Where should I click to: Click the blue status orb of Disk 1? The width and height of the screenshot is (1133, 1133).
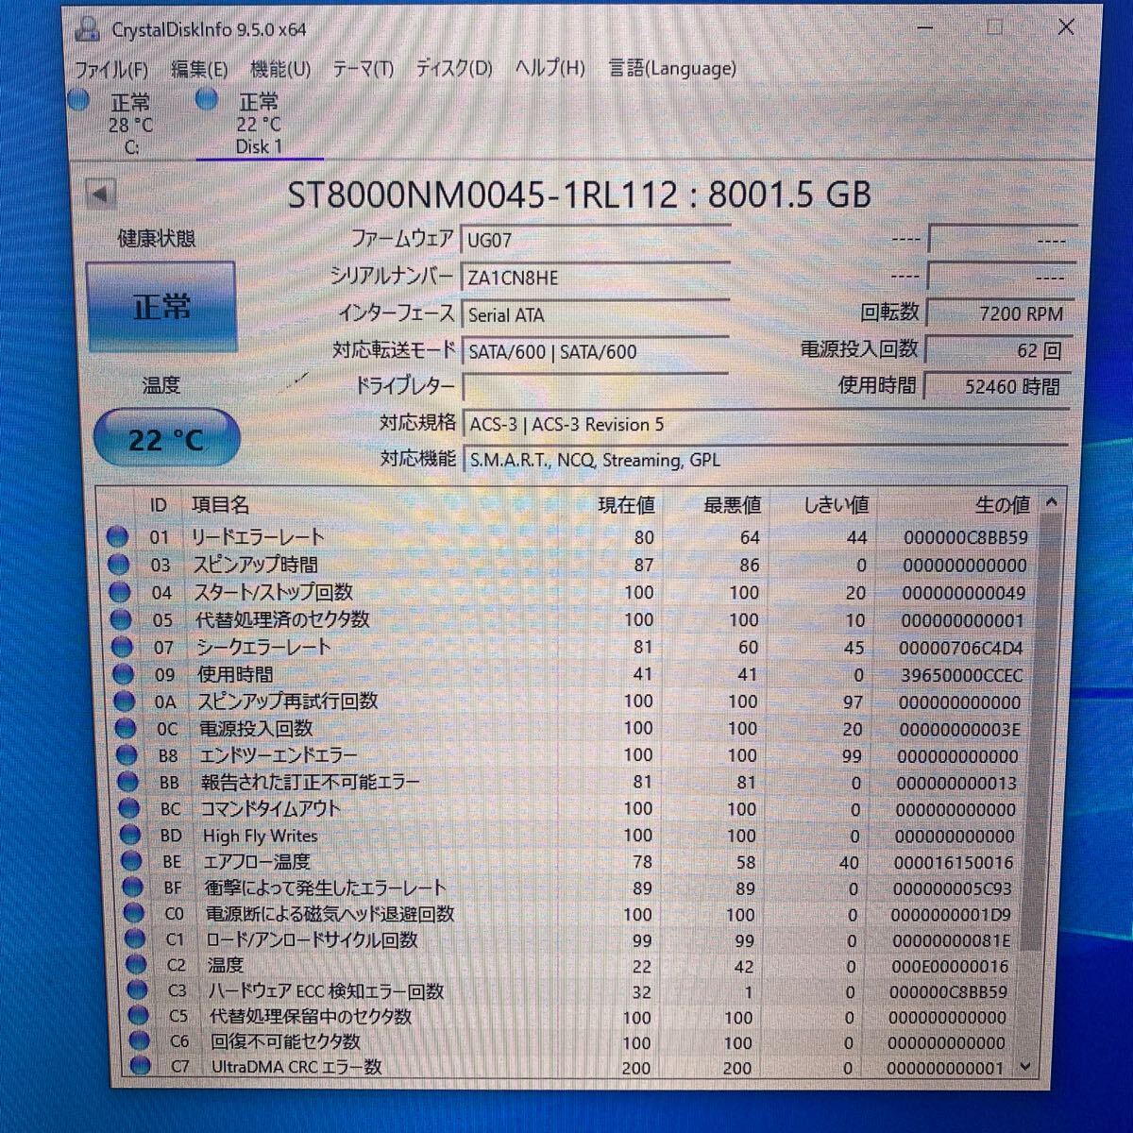click(x=207, y=98)
